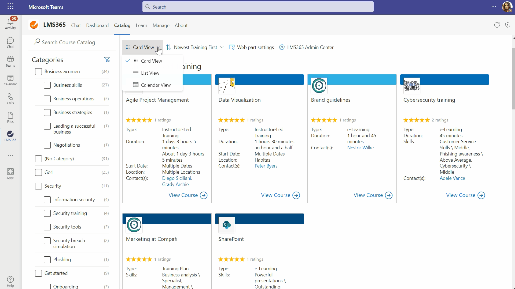Open Web part settings

pos(251,47)
